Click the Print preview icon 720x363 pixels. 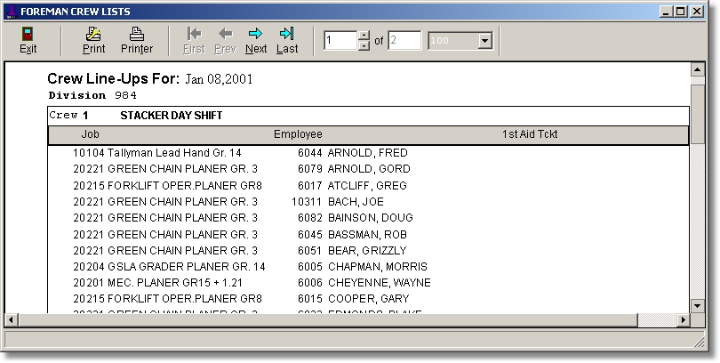tap(93, 35)
